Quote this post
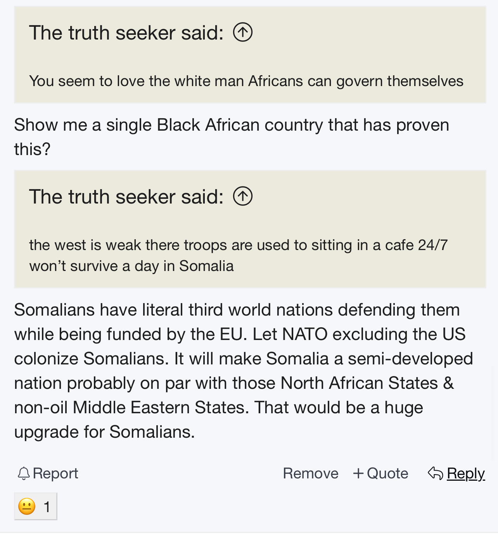 click(380, 473)
